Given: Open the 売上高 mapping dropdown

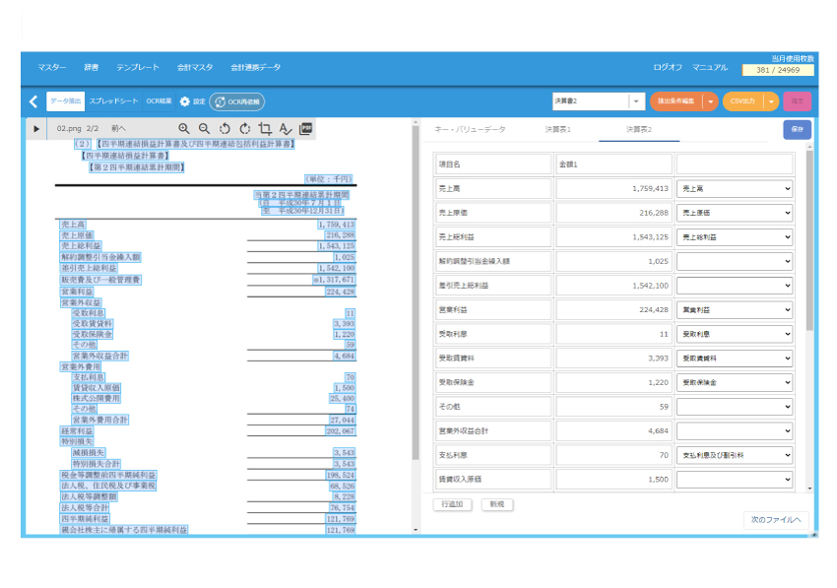Looking at the screenshot, I should click(x=736, y=187).
